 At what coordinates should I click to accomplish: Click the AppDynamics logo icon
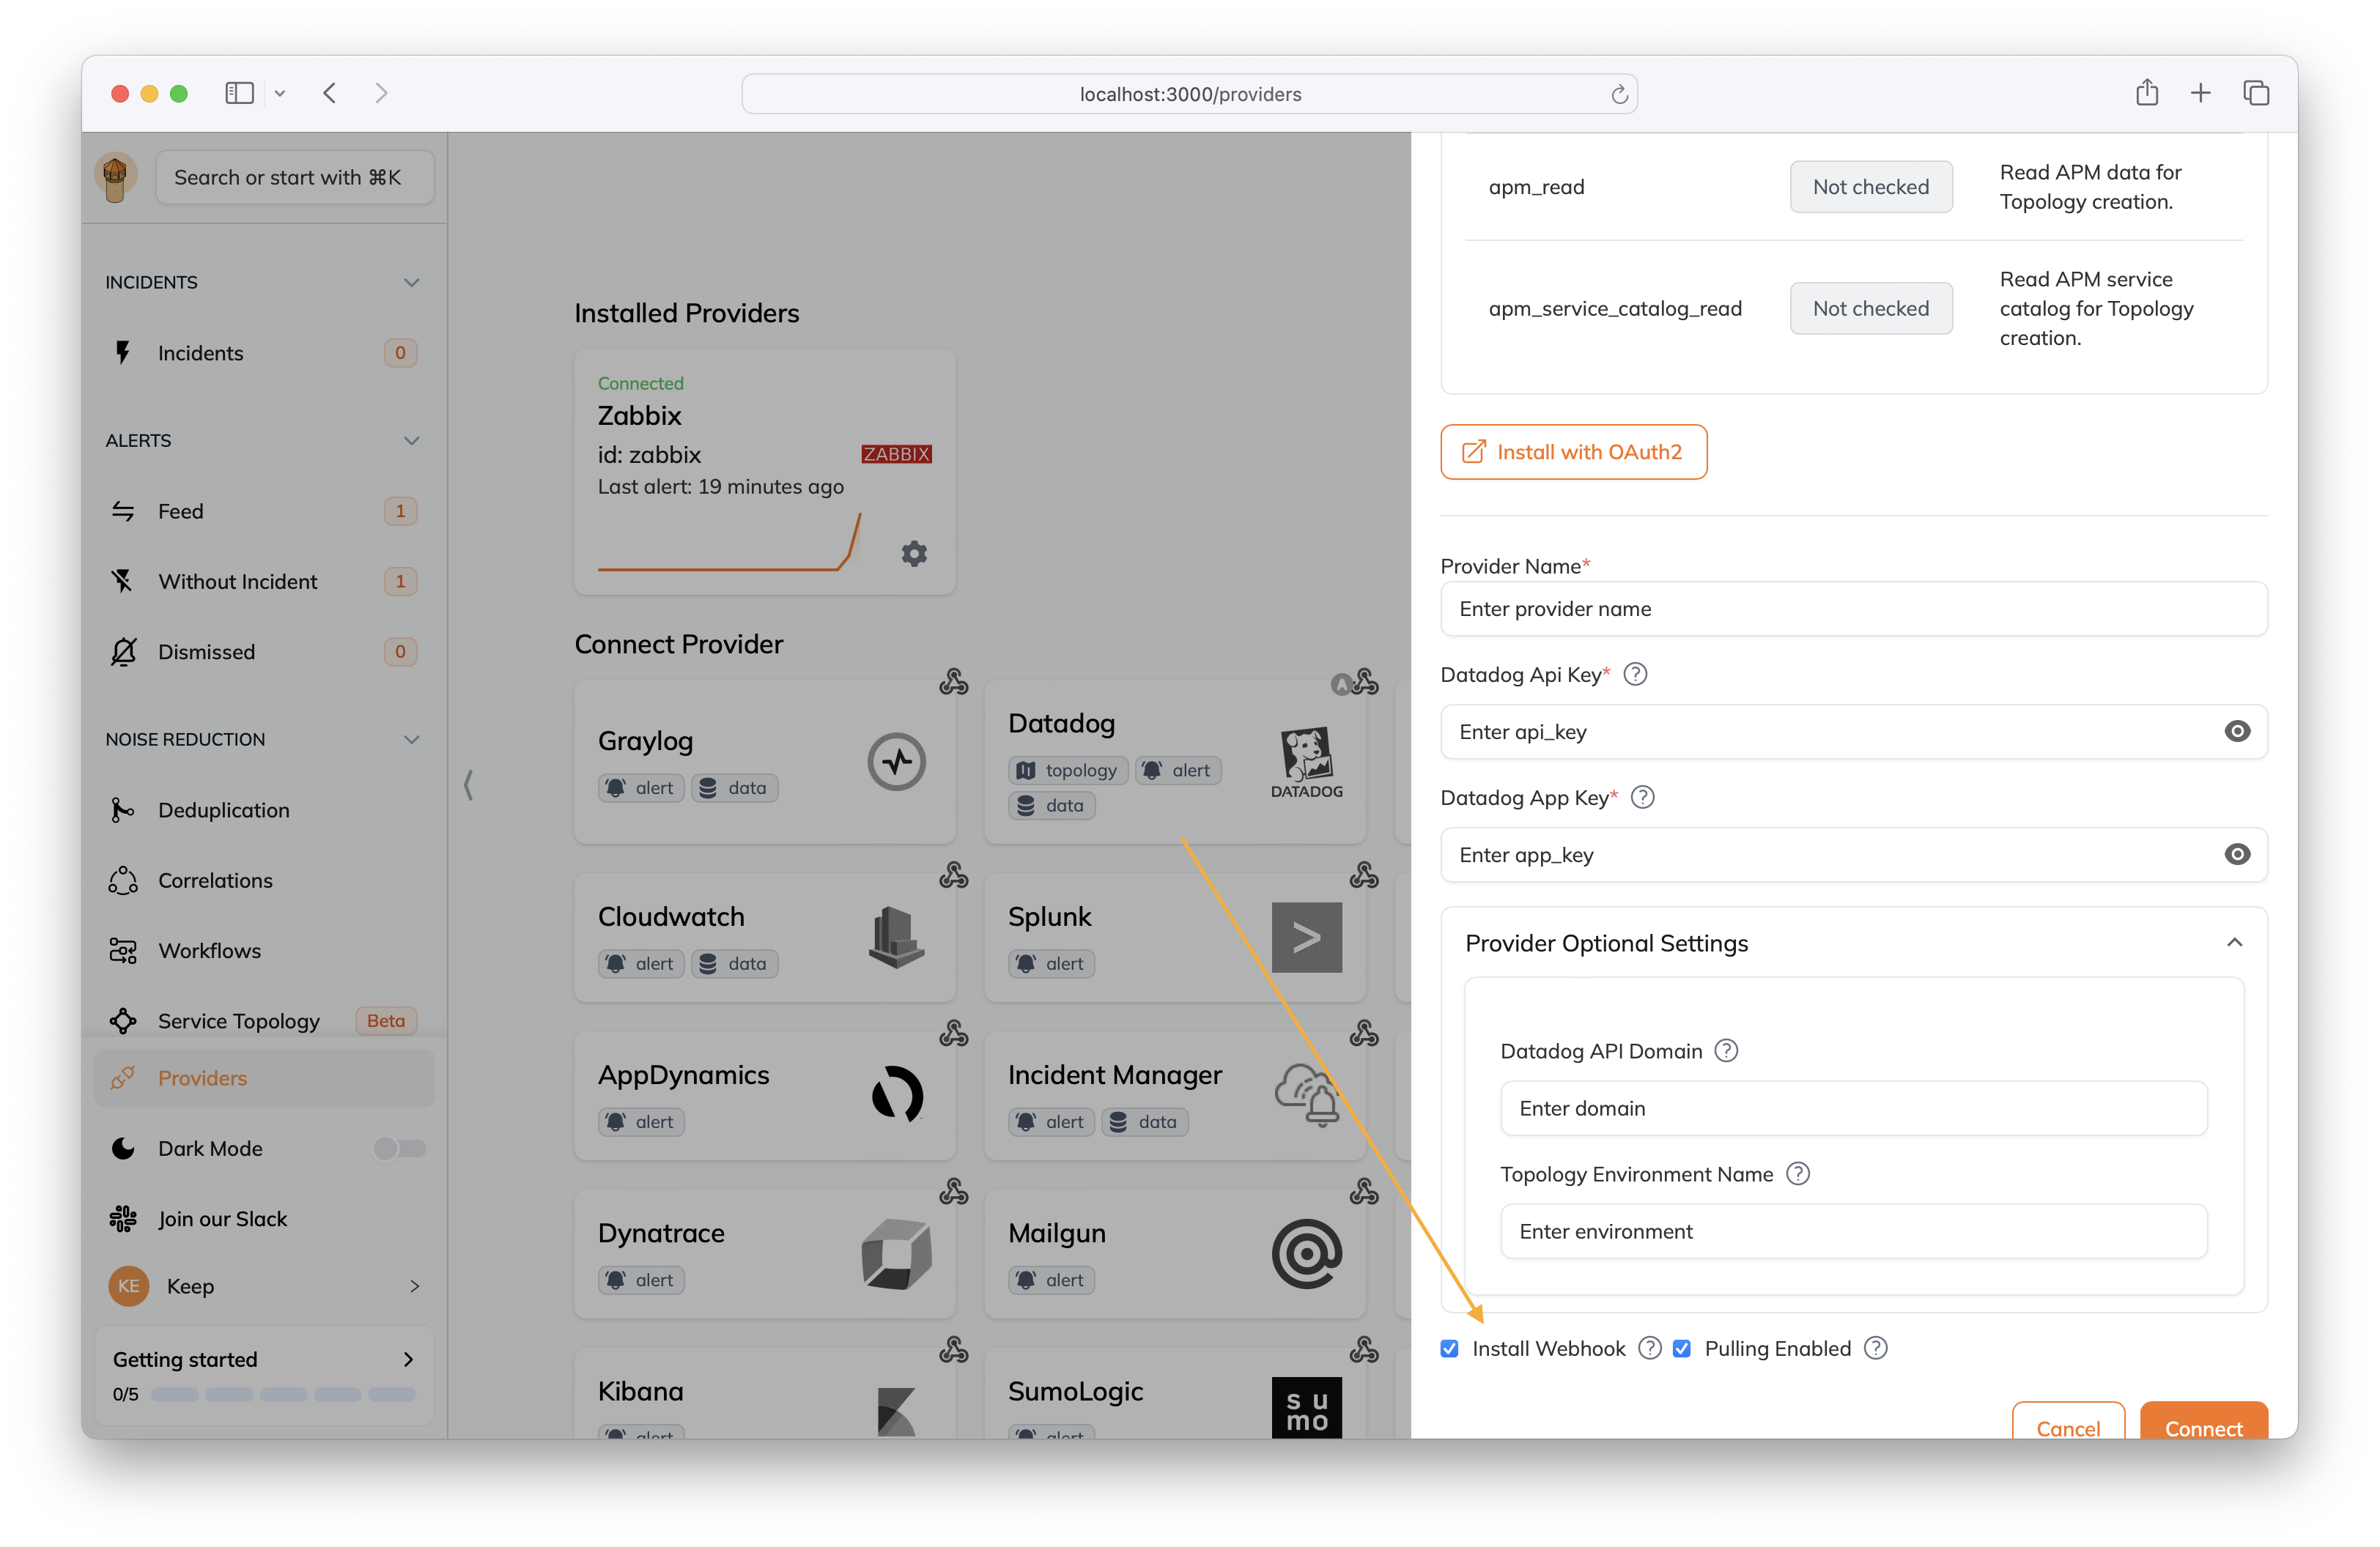point(896,1095)
